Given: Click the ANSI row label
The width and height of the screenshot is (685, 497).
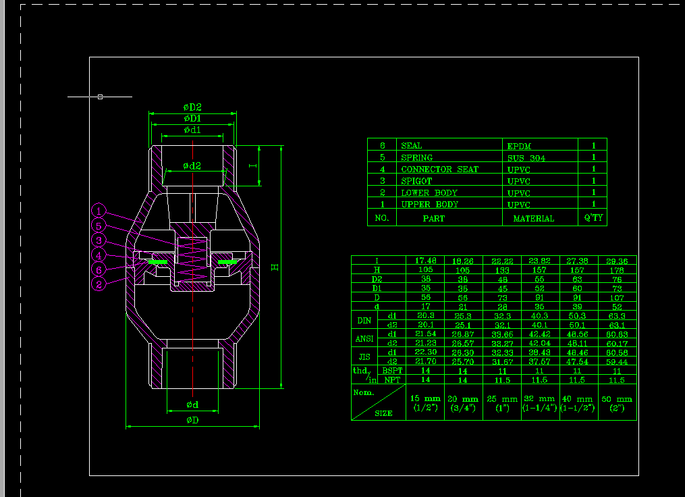Looking at the screenshot, I should tap(364, 338).
